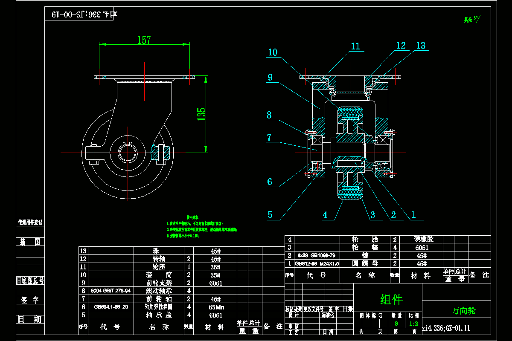
Task: Click the 8x28 GB1096-79 code cell
Action: click(317, 255)
